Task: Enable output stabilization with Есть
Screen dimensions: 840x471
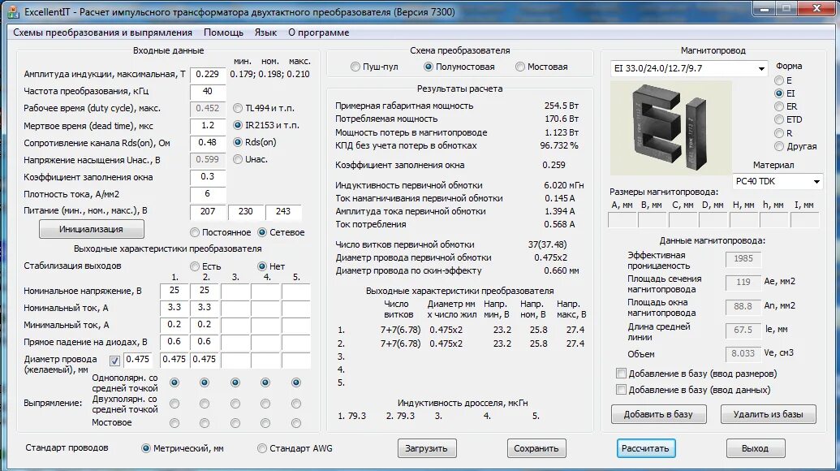Action: [205, 266]
